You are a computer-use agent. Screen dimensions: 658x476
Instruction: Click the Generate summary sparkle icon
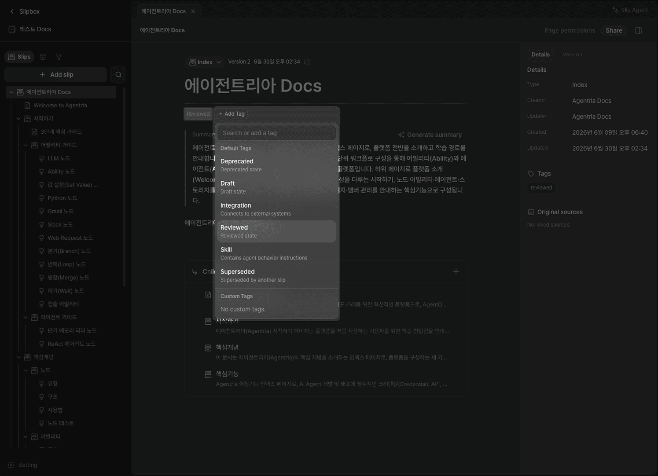(x=401, y=135)
